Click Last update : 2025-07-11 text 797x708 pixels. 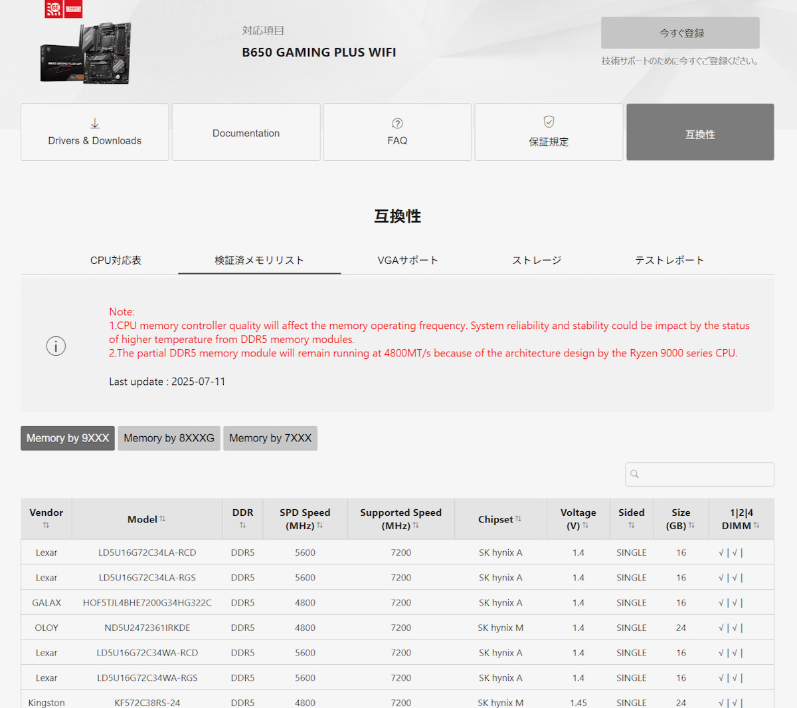pos(167,382)
